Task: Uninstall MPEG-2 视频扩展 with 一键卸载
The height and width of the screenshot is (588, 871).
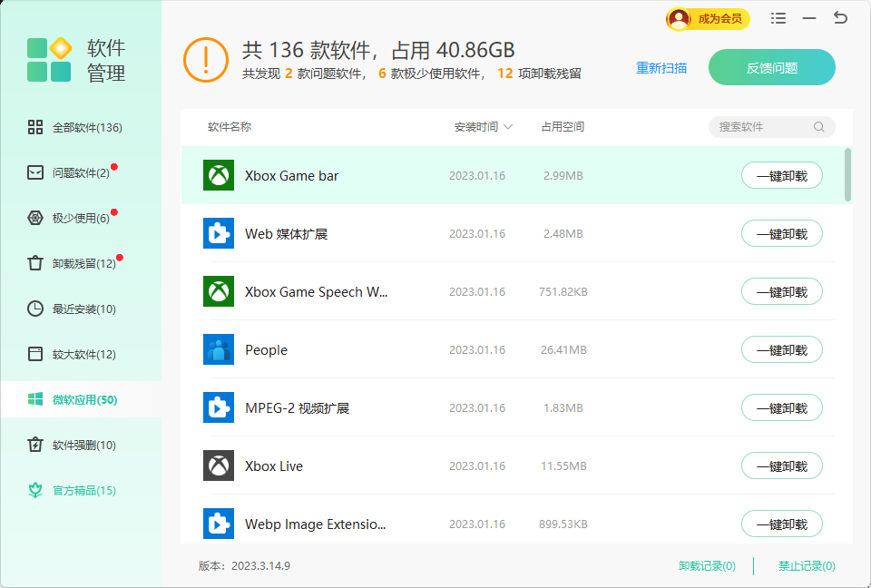Action: point(781,408)
